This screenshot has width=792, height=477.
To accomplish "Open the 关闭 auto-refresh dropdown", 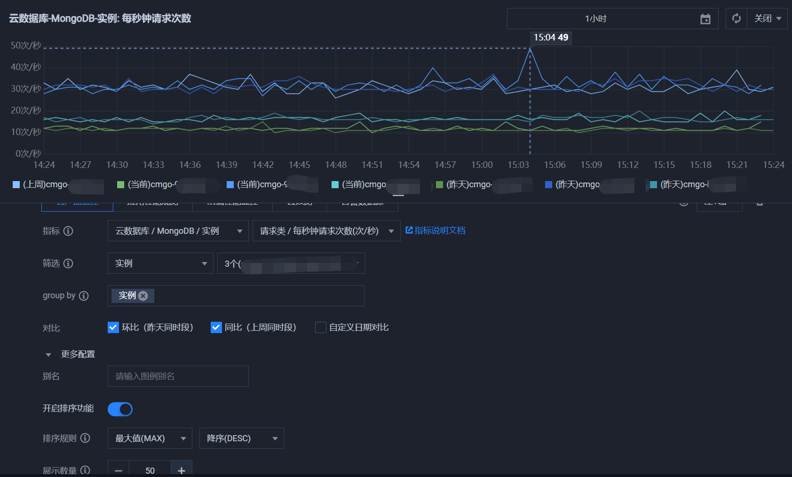I will coord(767,19).
